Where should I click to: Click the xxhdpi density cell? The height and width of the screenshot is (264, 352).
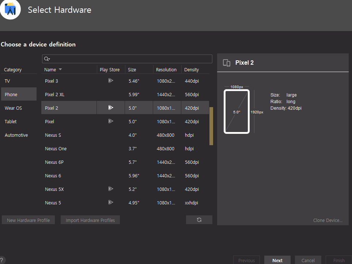tap(192, 203)
